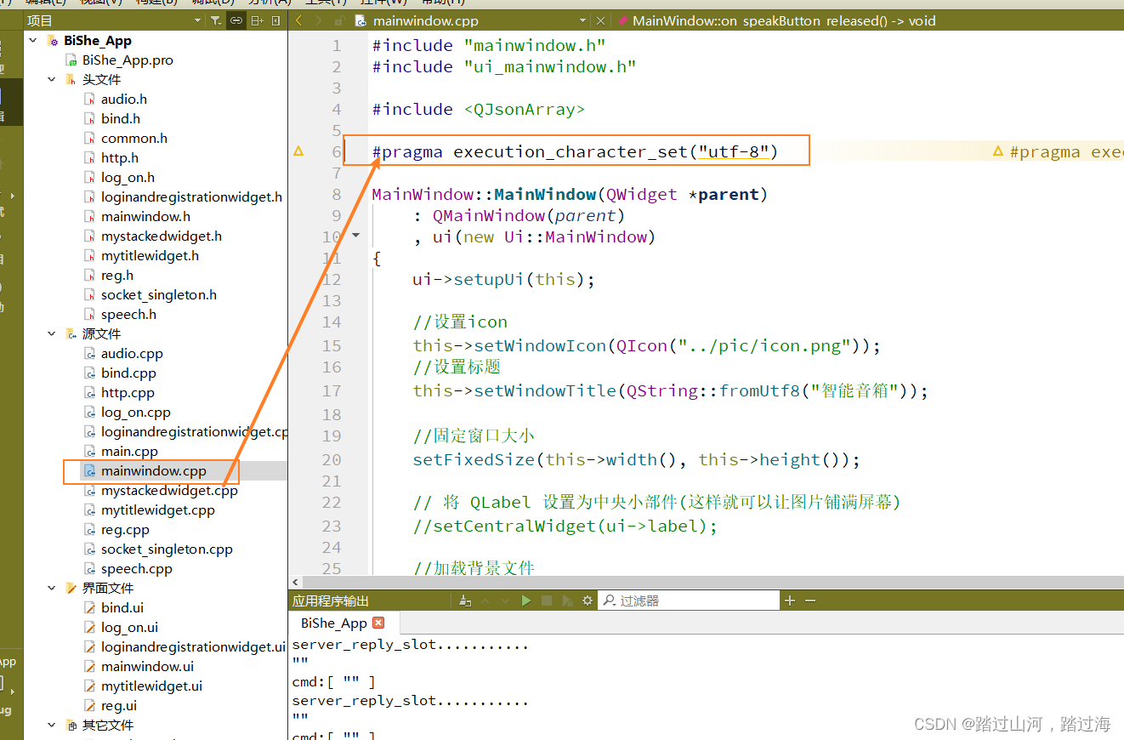Image resolution: width=1124 pixels, height=740 pixels.
Task: Close the mainwindow.cpp document with X
Action: [600, 20]
